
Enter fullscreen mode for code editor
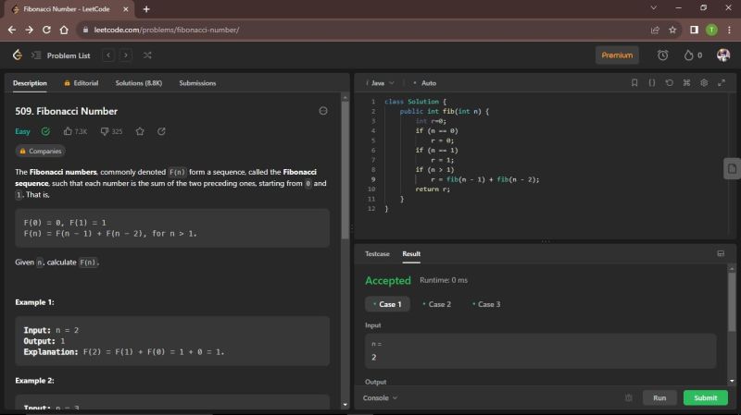click(722, 82)
